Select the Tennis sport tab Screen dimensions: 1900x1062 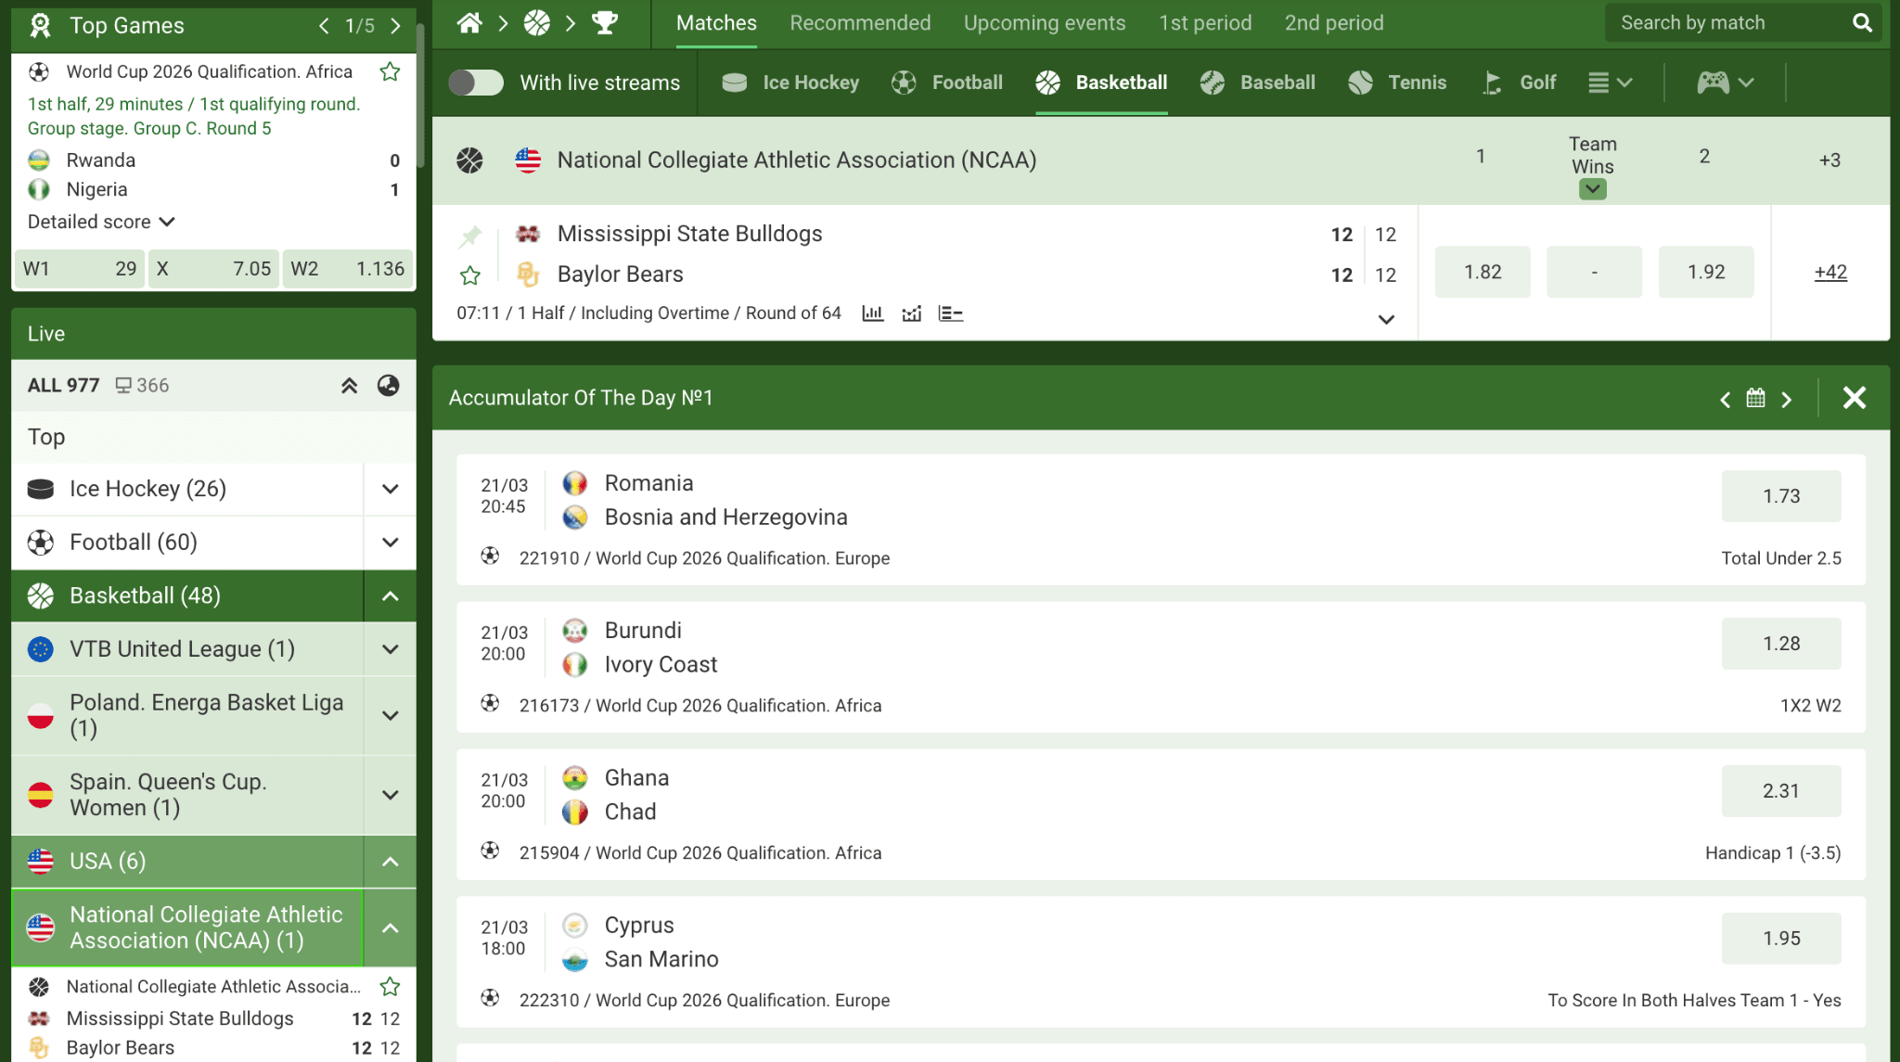[1397, 83]
